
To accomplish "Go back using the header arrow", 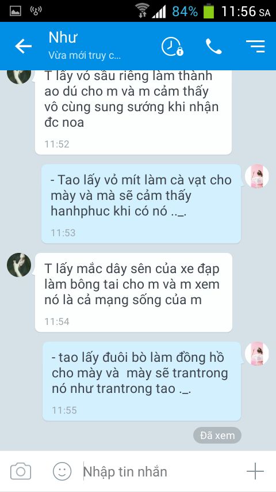I will (x=23, y=47).
